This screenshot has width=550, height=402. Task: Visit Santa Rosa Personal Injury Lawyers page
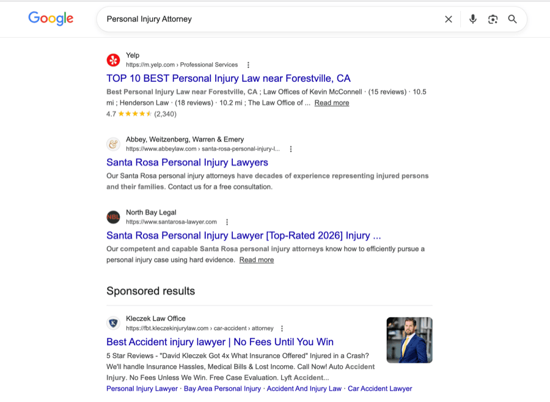coord(187,163)
